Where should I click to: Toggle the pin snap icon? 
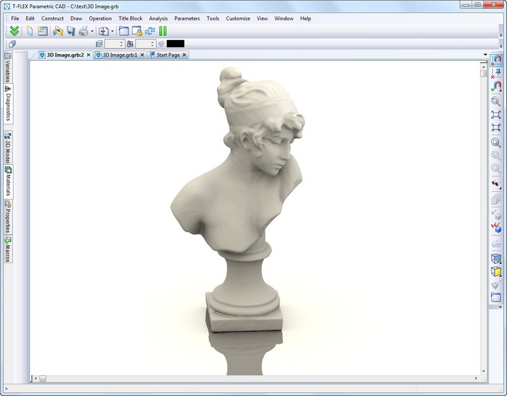click(x=496, y=74)
